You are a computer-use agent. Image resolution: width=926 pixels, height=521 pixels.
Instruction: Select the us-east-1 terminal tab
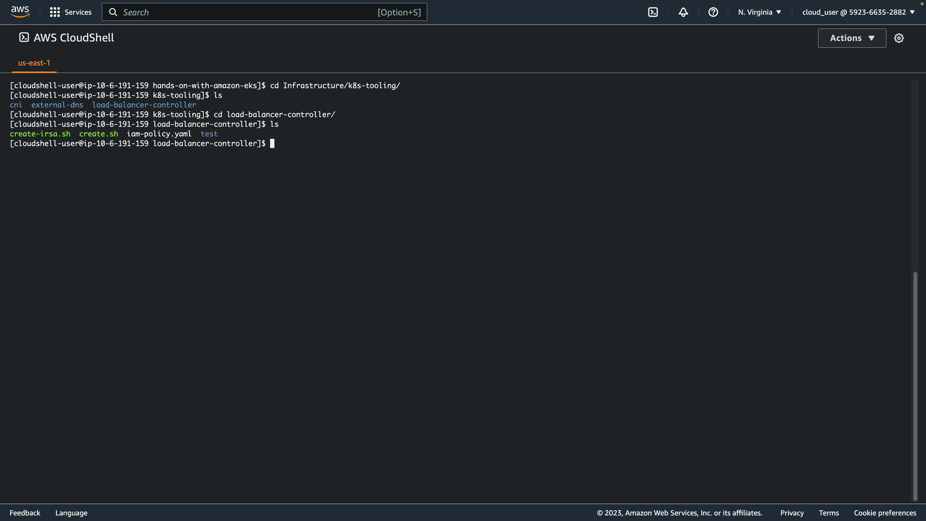(x=34, y=63)
